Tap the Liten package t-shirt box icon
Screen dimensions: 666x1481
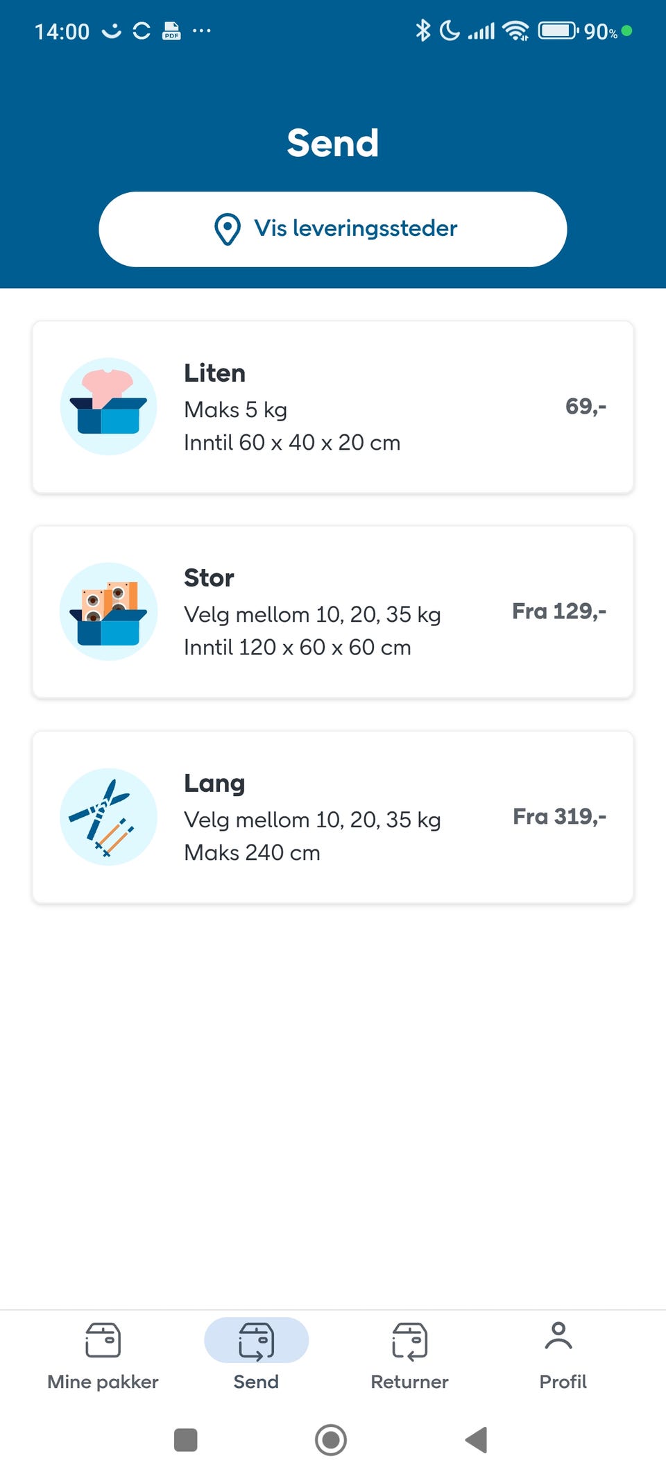point(108,407)
